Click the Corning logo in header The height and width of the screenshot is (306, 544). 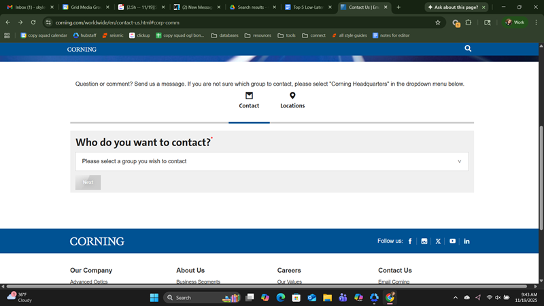coord(82,50)
